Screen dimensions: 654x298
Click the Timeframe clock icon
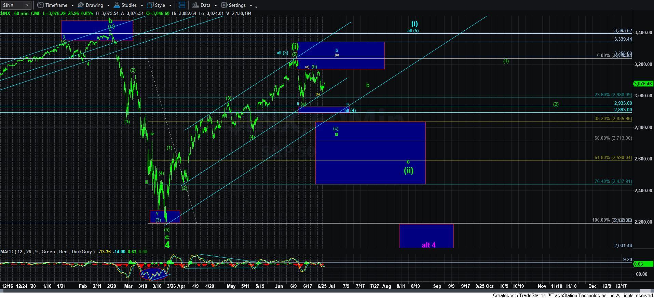41,5
